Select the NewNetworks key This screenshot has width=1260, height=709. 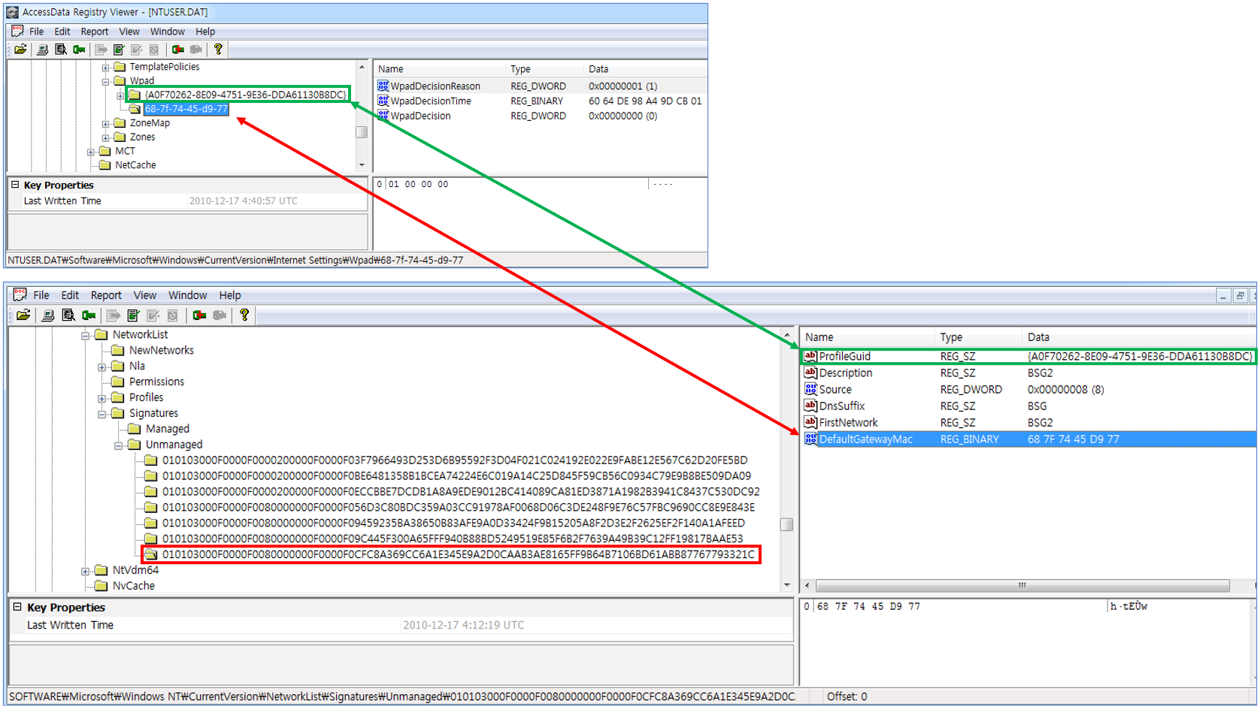[x=161, y=351]
